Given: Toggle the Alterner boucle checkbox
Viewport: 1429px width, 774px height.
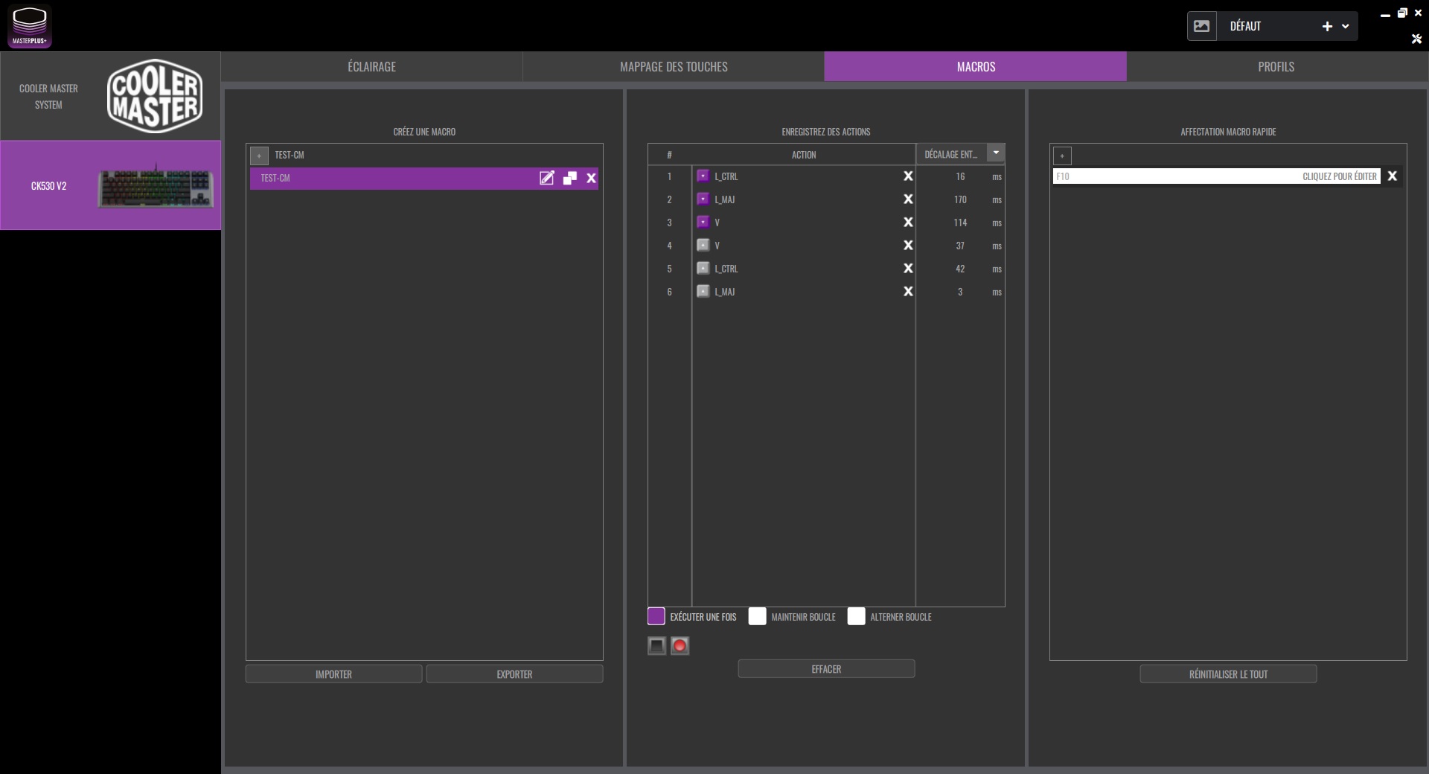Looking at the screenshot, I should point(856,616).
